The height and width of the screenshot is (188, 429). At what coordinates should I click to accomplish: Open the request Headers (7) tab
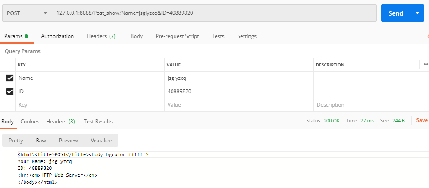coord(101,36)
